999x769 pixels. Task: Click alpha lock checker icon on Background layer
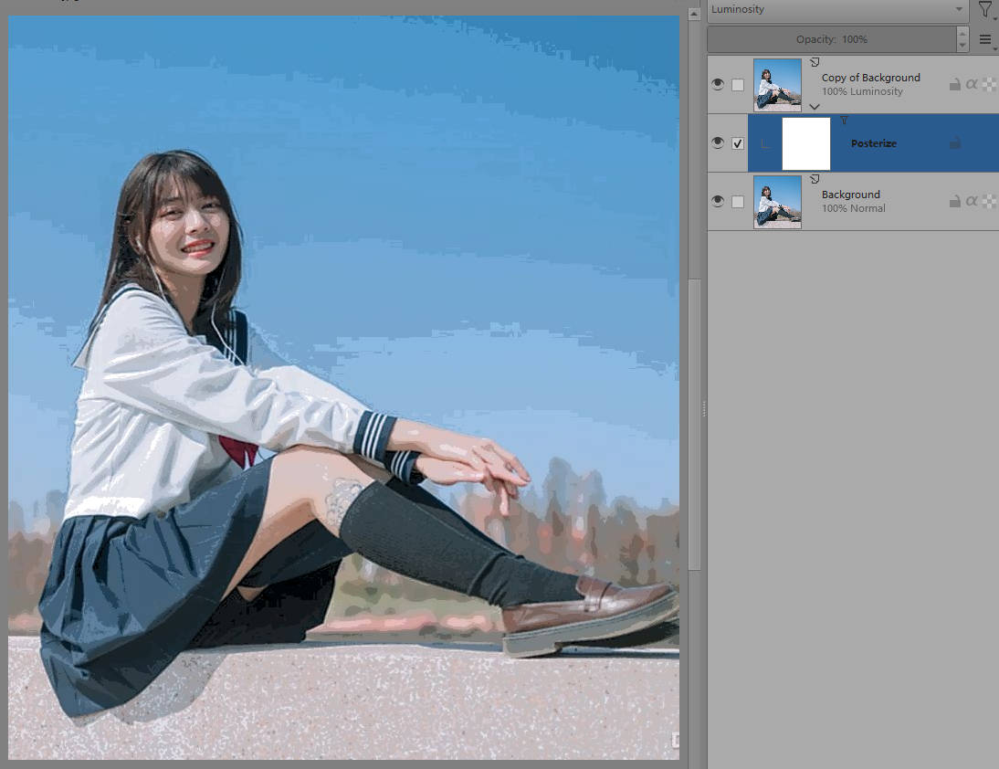[x=988, y=201]
